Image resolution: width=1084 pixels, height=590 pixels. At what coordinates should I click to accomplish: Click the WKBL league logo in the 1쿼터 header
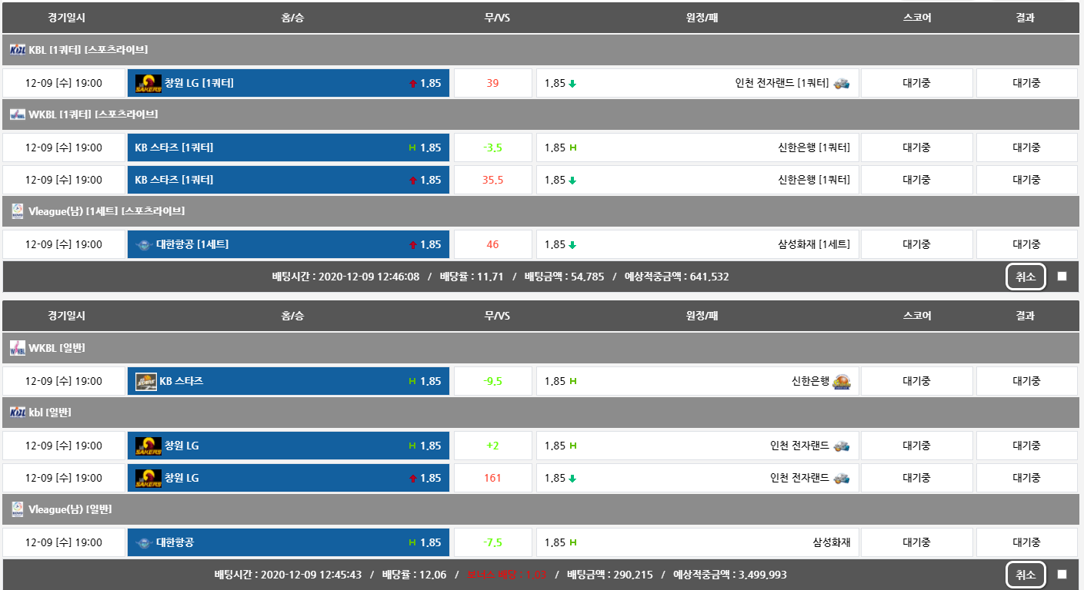(x=18, y=114)
